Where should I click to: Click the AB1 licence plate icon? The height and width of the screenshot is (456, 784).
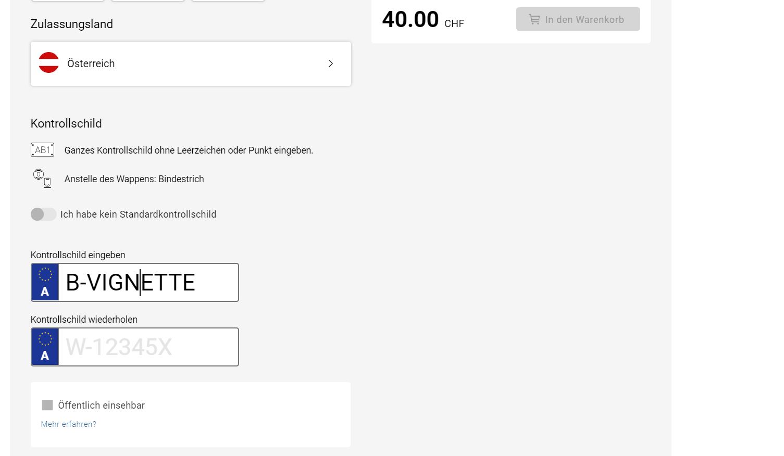click(42, 150)
